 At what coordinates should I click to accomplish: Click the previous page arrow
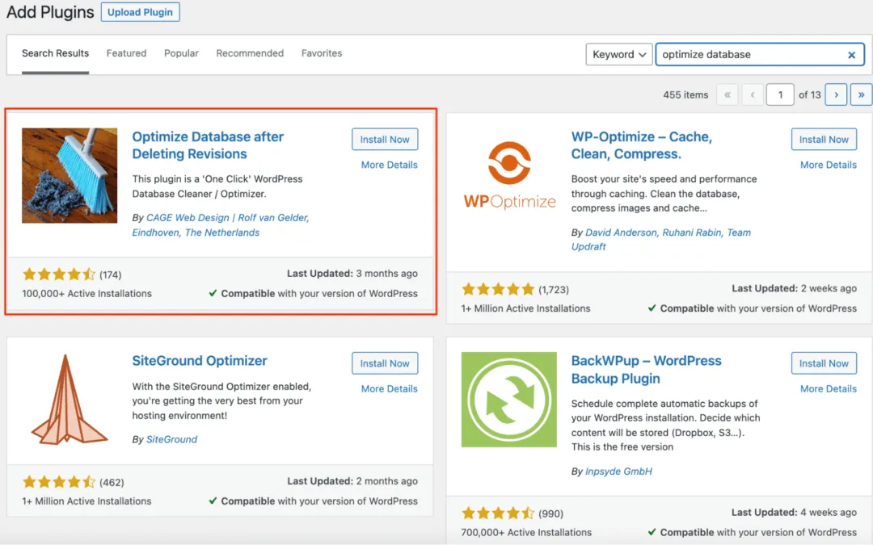click(x=753, y=94)
